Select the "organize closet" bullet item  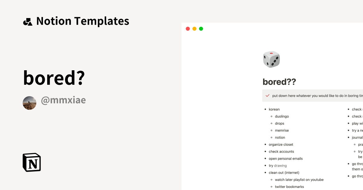(281, 144)
